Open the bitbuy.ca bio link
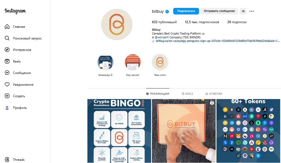The height and width of the screenshot is (163, 281). 218,41
